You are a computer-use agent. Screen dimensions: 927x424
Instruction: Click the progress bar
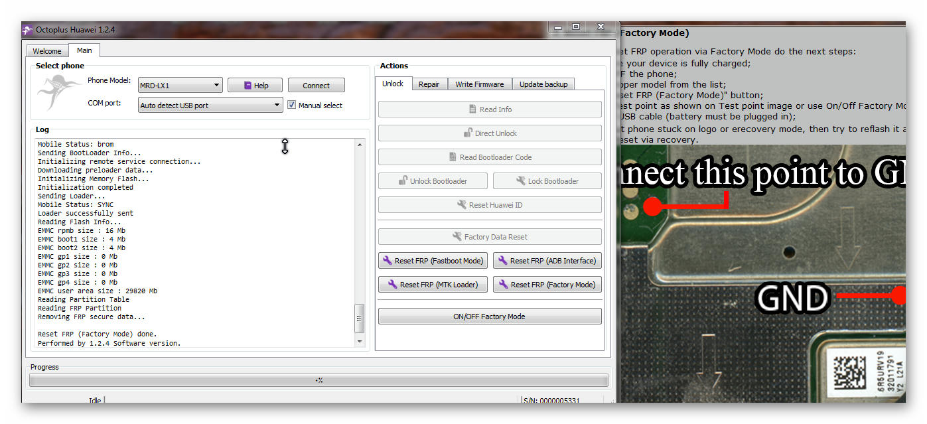coord(319,380)
